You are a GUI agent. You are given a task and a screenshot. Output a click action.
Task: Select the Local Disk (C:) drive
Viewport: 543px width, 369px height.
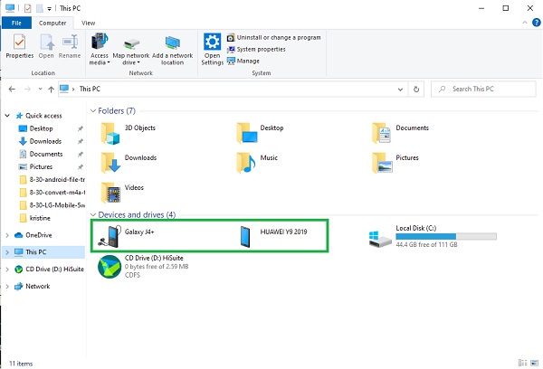pyautogui.click(x=433, y=236)
